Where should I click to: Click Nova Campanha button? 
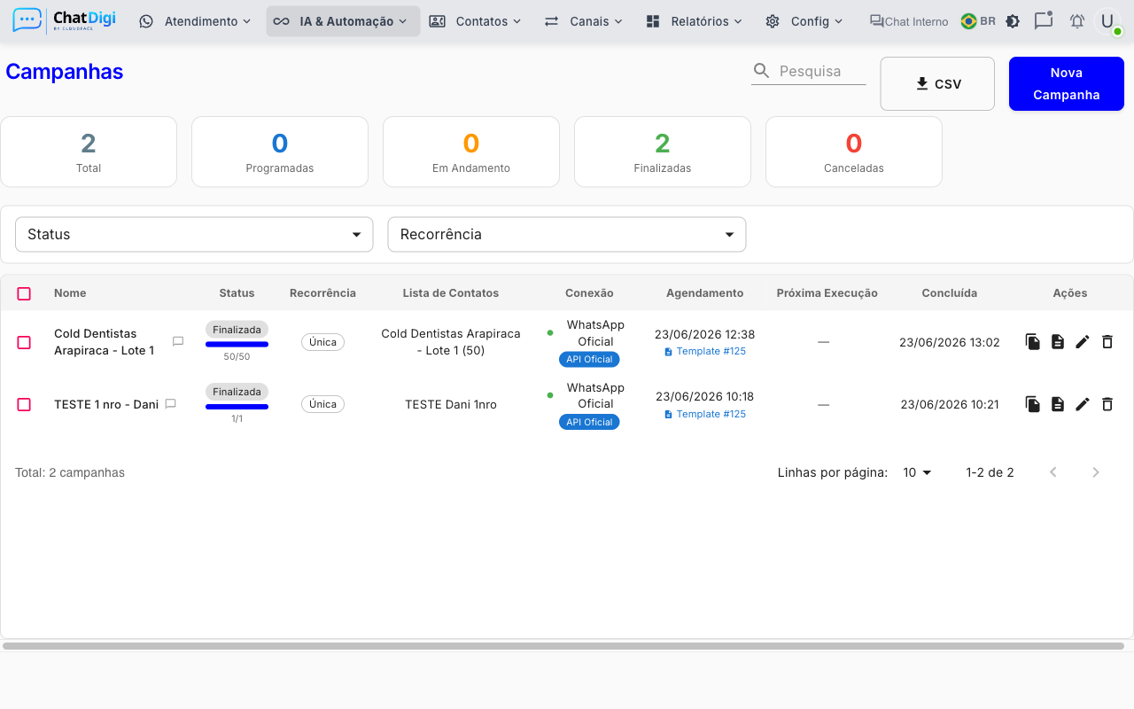1067,84
